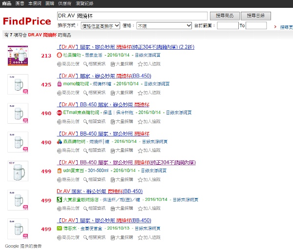Open the momo 425 悶燒杯(BB-450) title link
Screen dimensions: 293x250
(104, 76)
